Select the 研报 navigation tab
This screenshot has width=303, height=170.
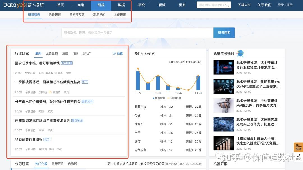(x=101, y=5)
